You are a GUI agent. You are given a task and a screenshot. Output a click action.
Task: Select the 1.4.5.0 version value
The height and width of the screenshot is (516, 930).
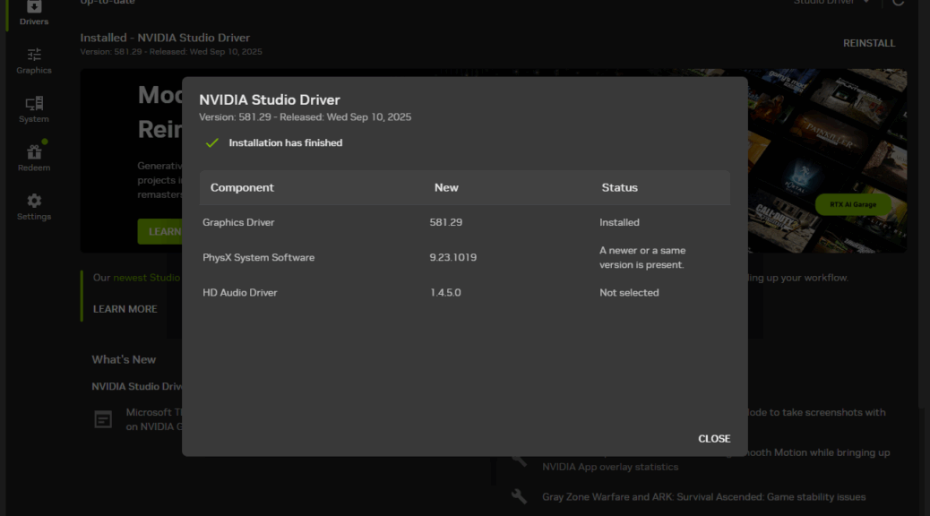[x=445, y=292]
